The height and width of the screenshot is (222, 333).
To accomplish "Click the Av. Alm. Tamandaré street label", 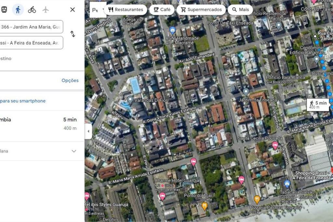I will point(197,58).
